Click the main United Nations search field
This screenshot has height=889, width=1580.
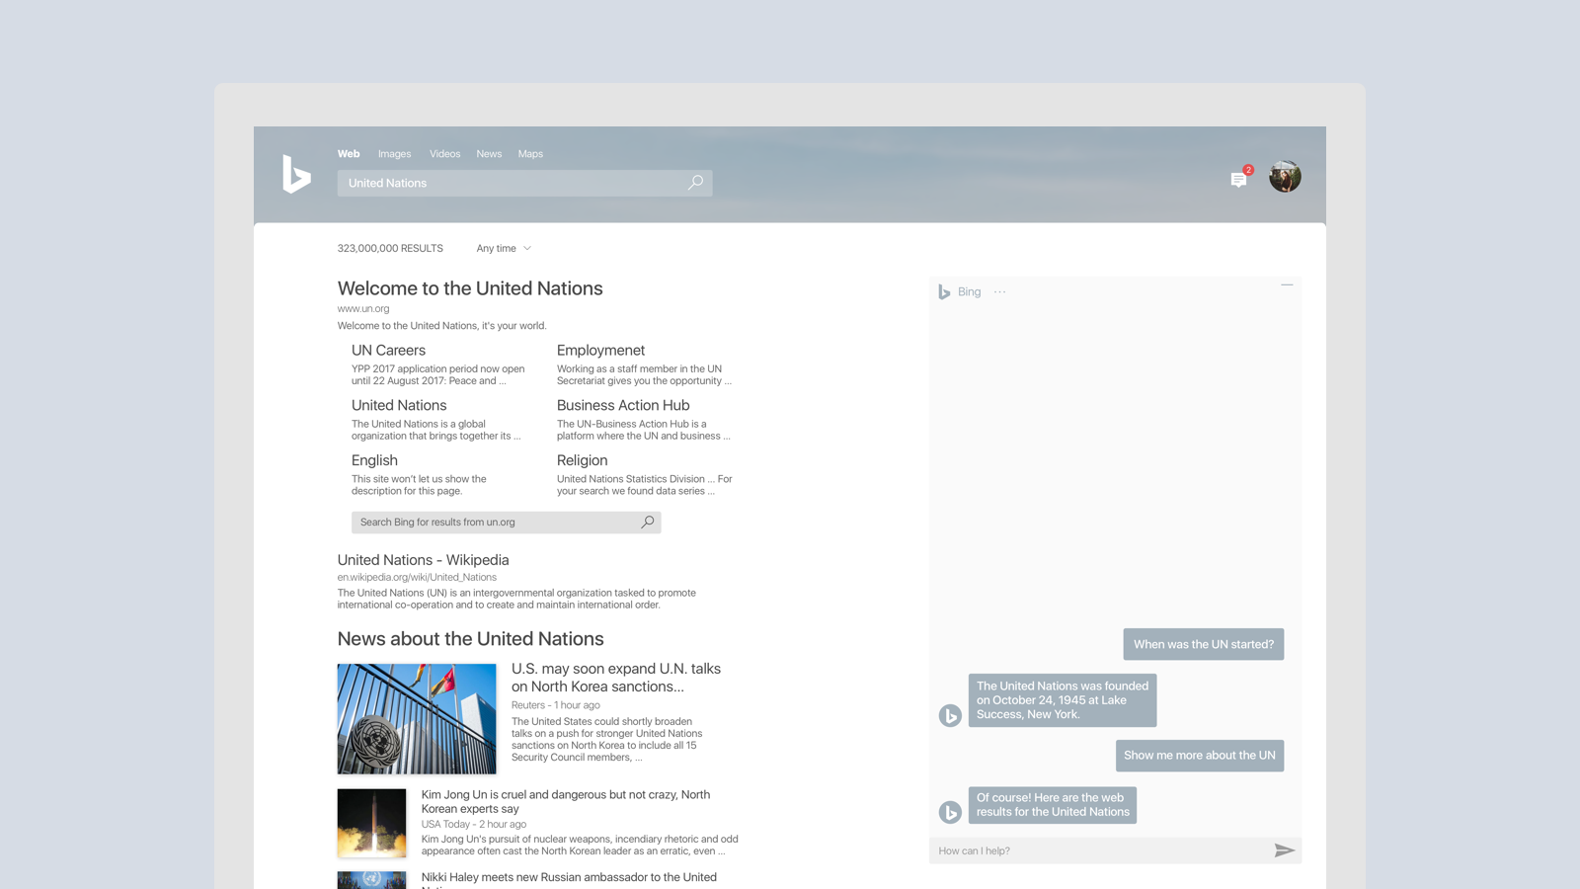tap(524, 183)
